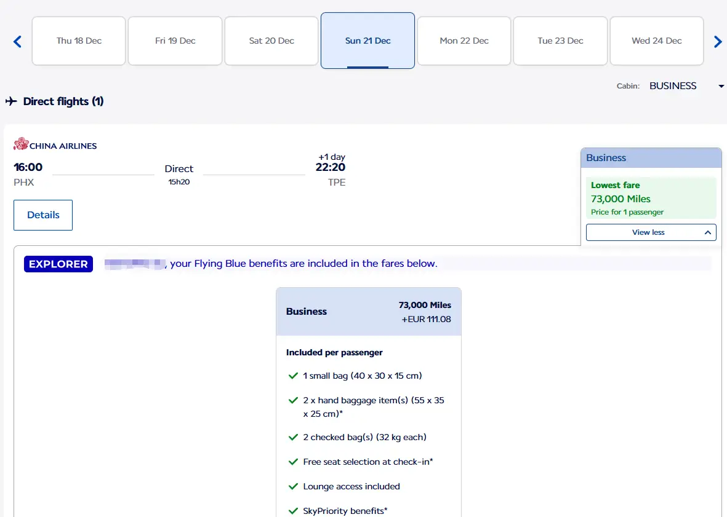Choose the Mon 22 Dec date tab
727x517 pixels.
[464, 41]
